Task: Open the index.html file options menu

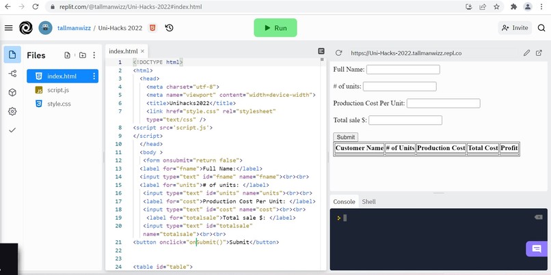Action: click(94, 76)
